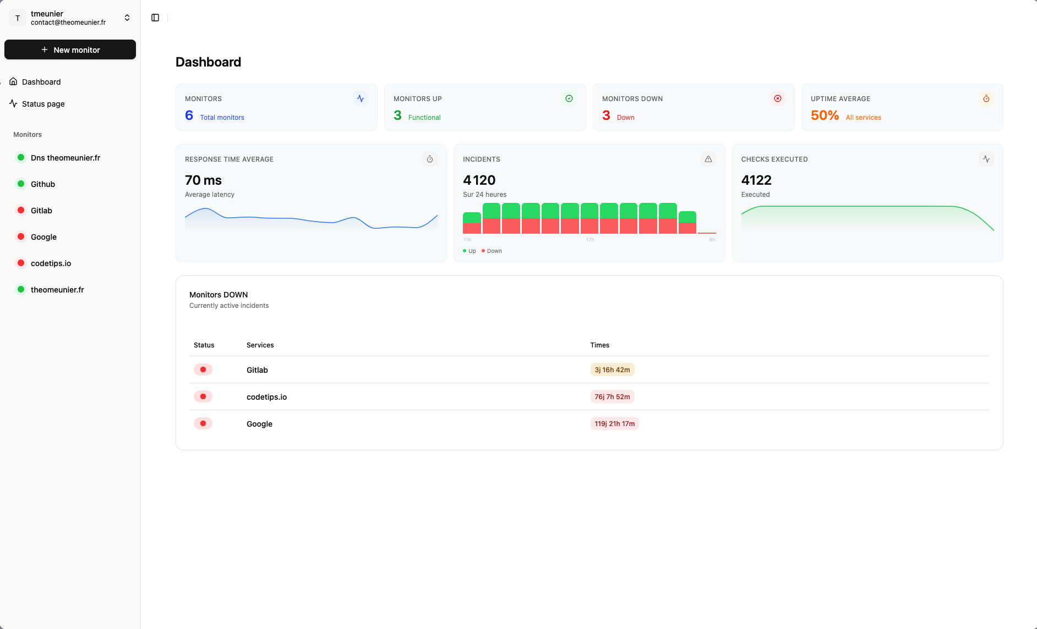Click the 'Down' legend item
This screenshot has height=629, width=1037.
pyautogui.click(x=492, y=251)
